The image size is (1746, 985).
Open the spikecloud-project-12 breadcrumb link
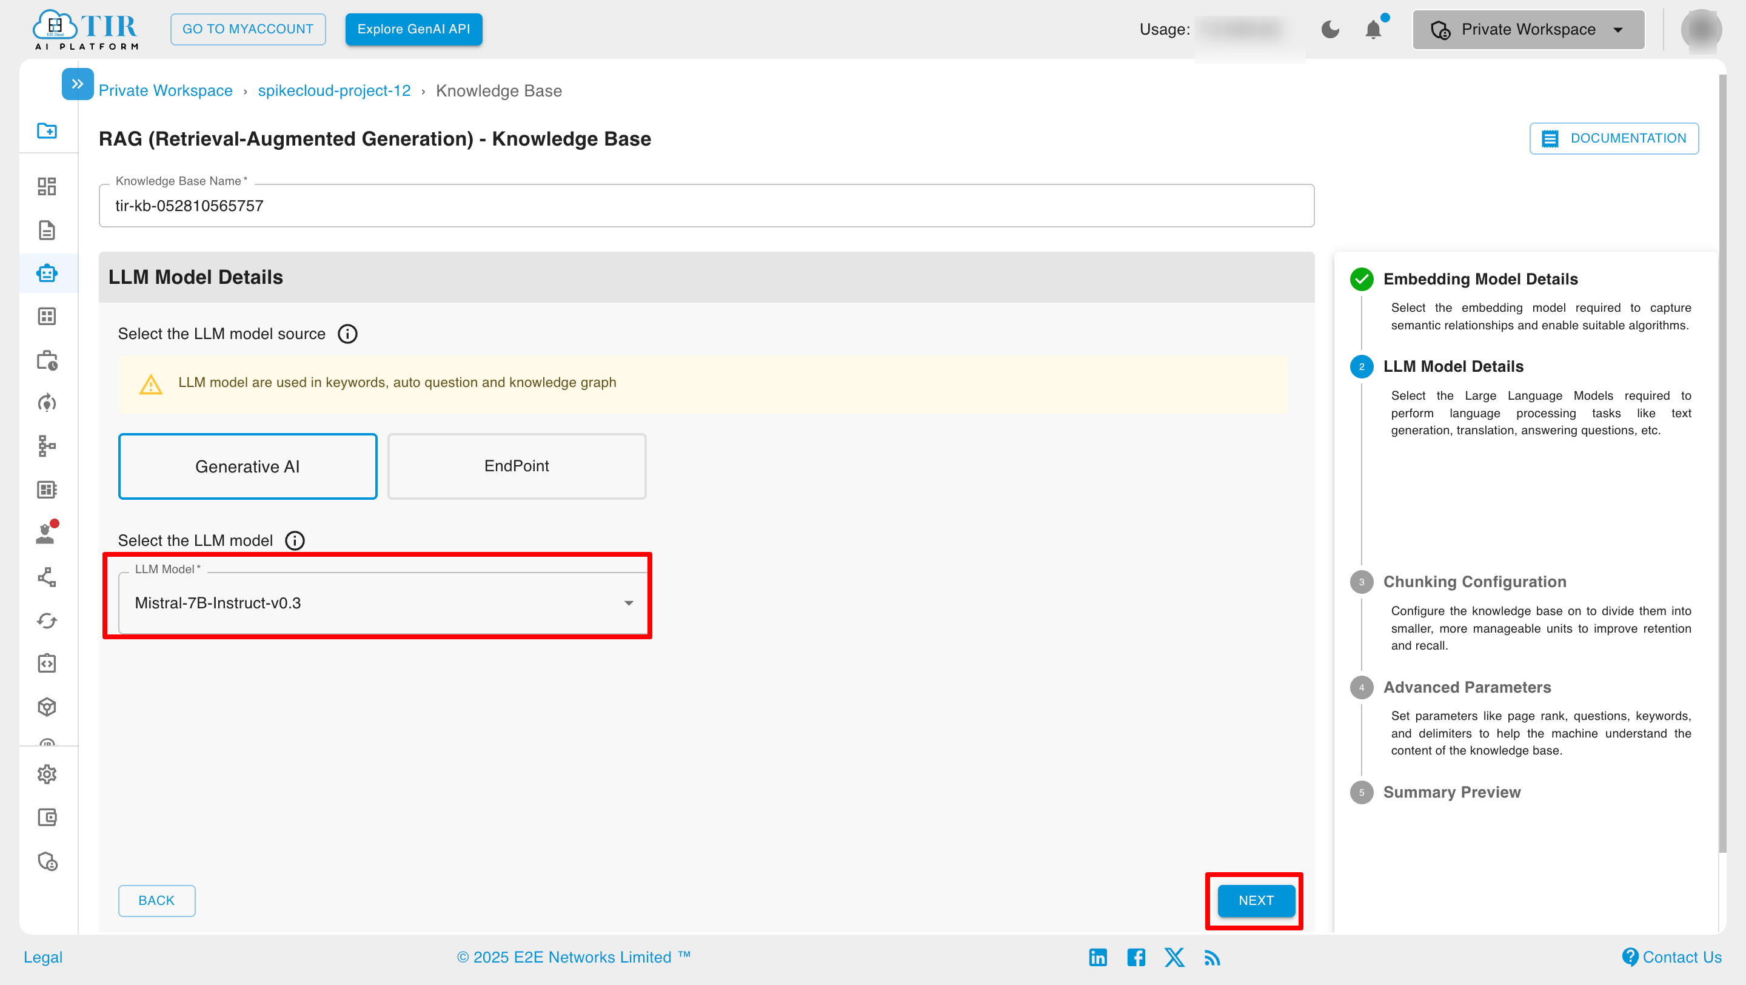click(334, 90)
